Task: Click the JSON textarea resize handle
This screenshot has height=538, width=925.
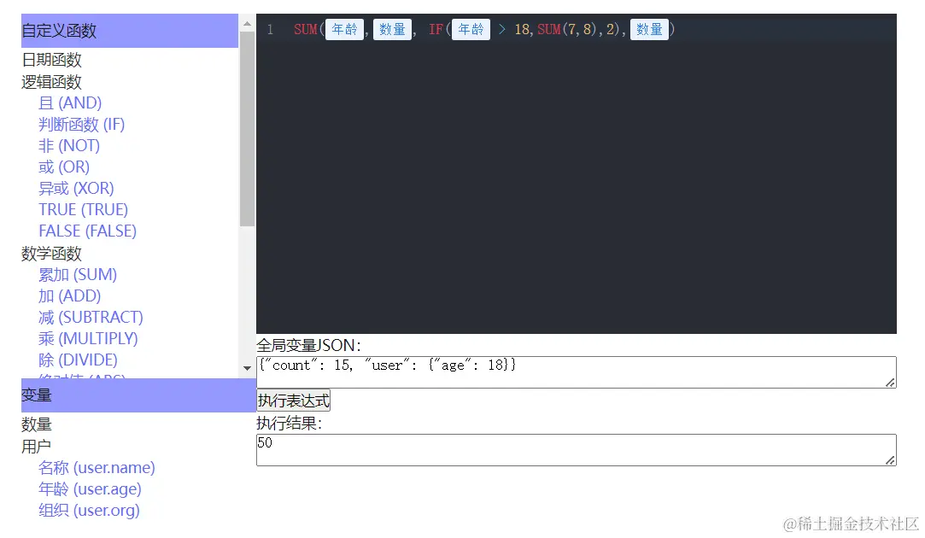Action: [x=891, y=383]
